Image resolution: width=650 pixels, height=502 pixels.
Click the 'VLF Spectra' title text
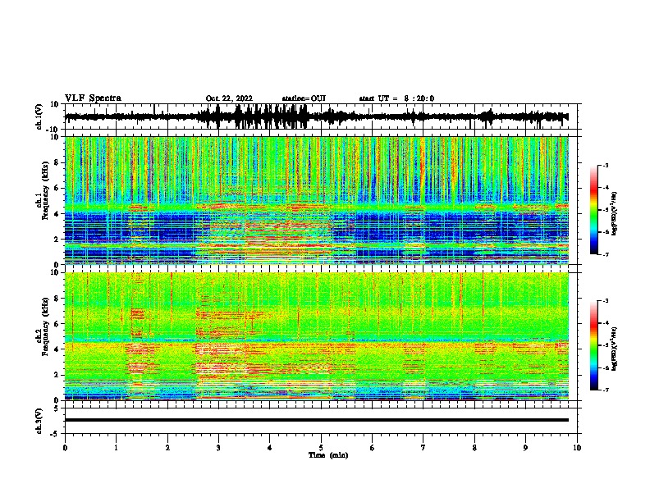coord(93,98)
